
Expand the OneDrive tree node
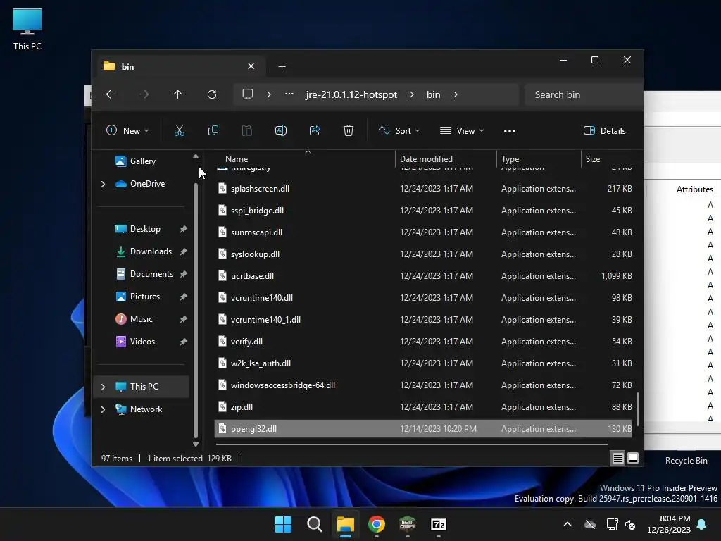click(103, 184)
